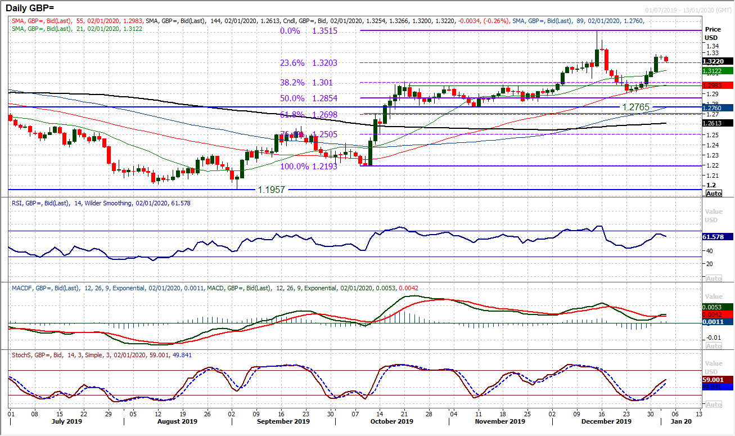Click the Auto button on MACD panel
Screen dimensions: 735x436
point(713,346)
